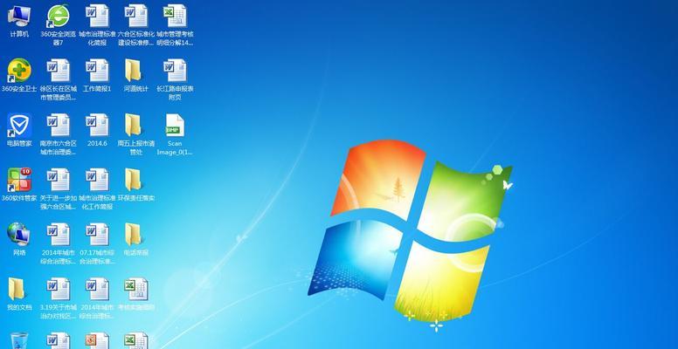Select Word file 长江路申报表附页
The width and height of the screenshot is (678, 349).
click(x=175, y=80)
